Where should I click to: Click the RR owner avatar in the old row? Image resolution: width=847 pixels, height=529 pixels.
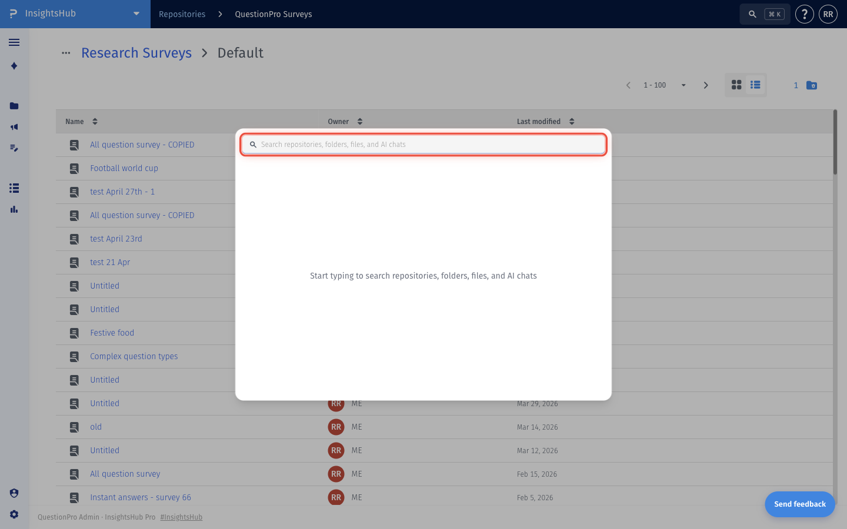pos(336,427)
